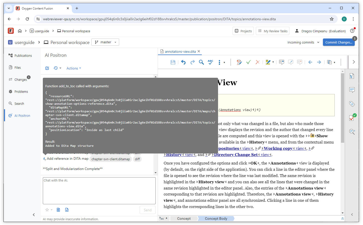363x225 pixels.
Task: Click the insert document upload icon
Action: (x=67, y=210)
